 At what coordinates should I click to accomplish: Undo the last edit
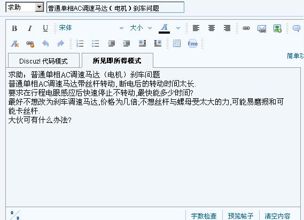45,44
